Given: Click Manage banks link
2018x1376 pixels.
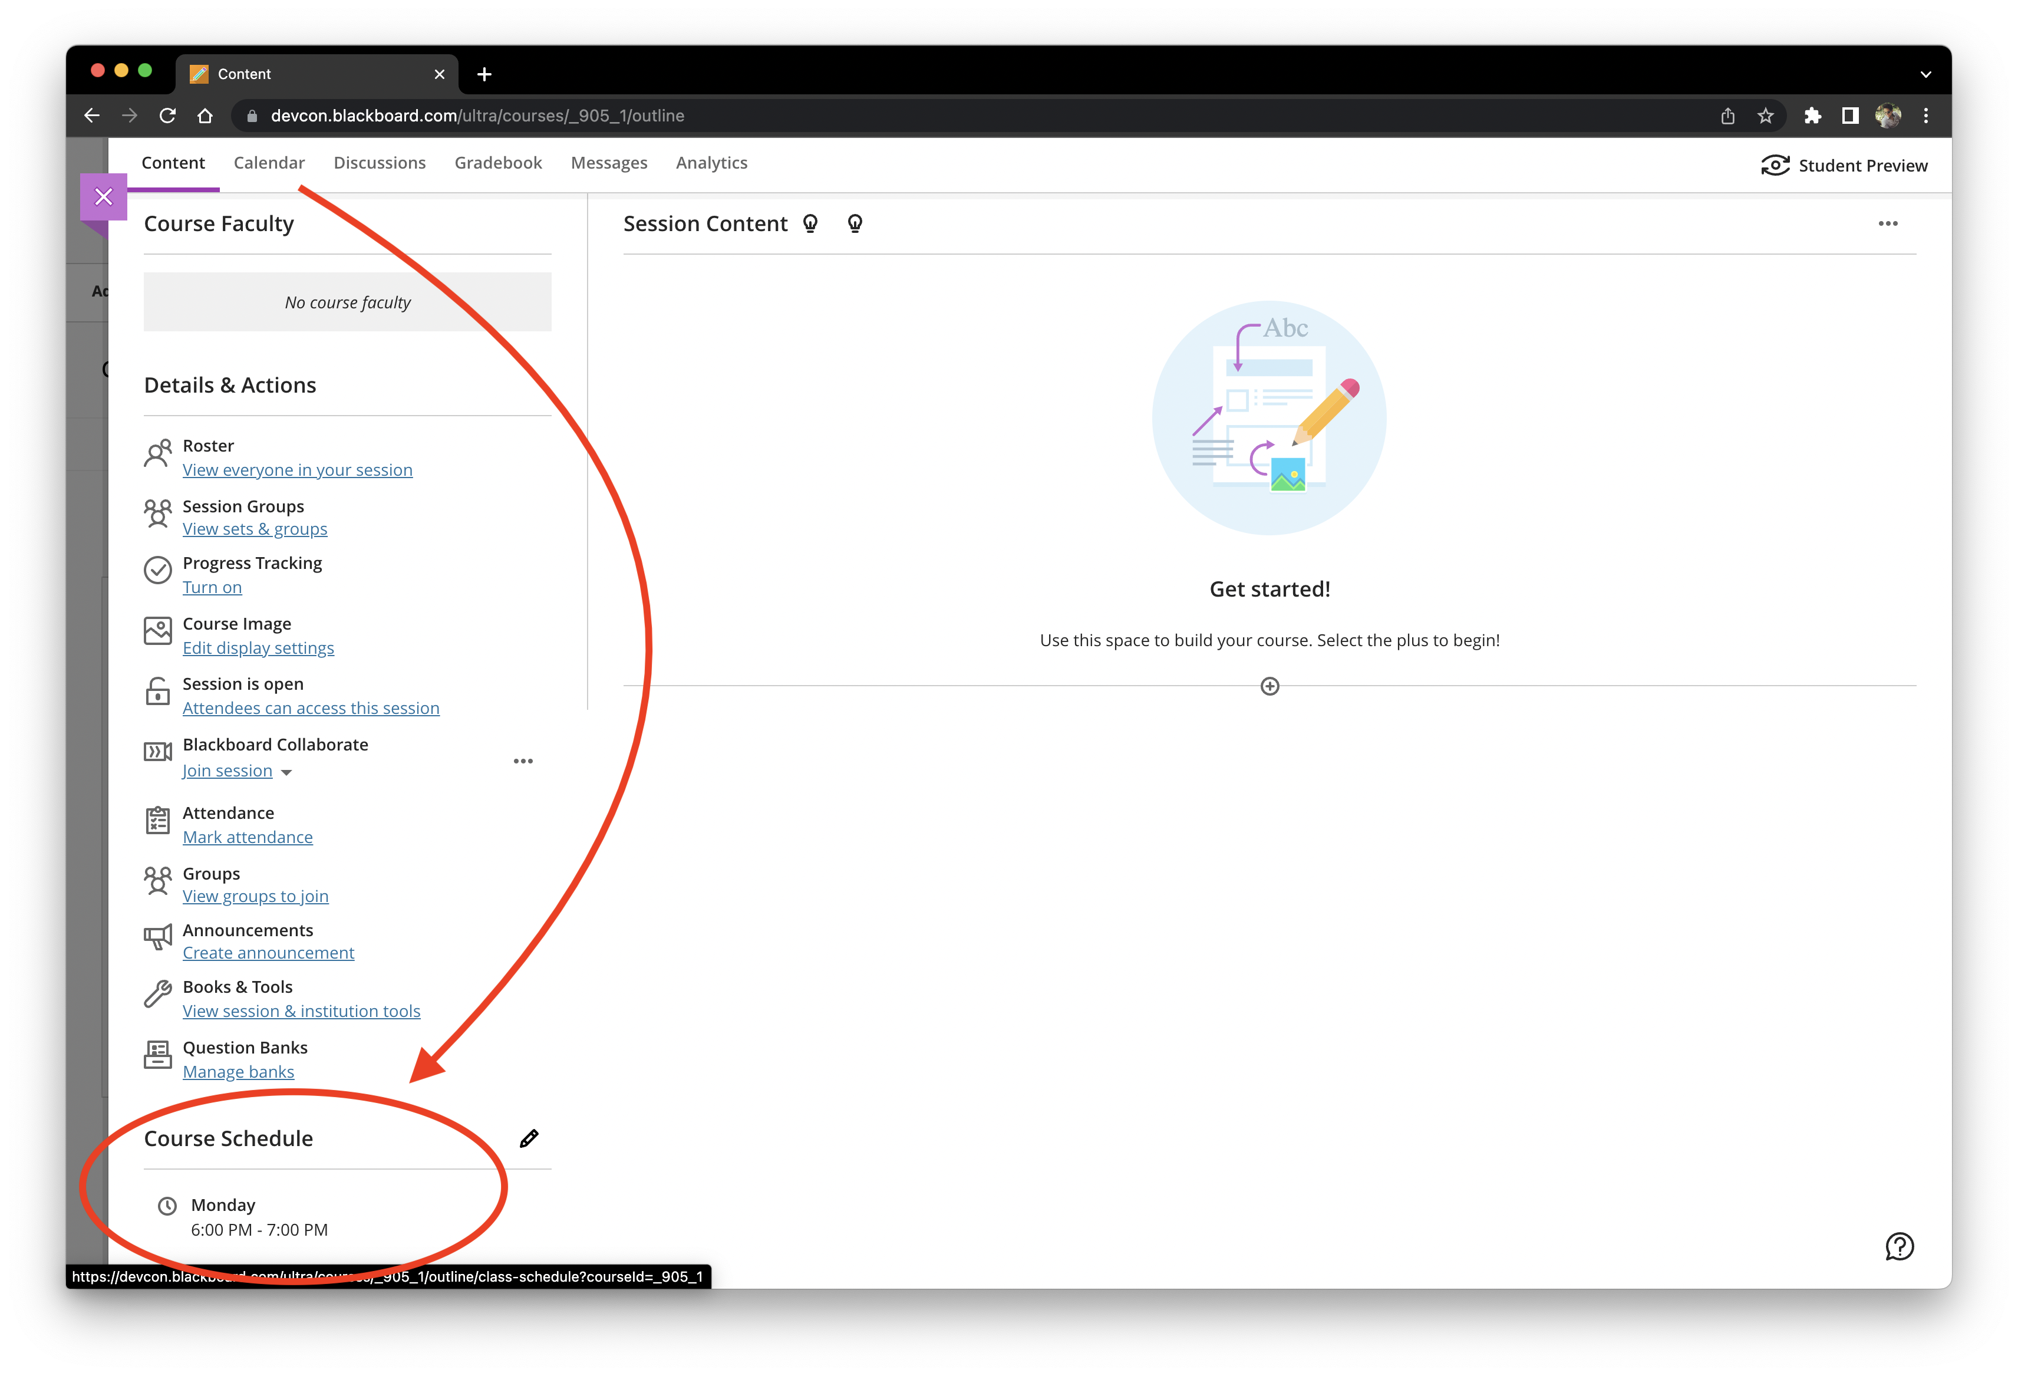Looking at the screenshot, I should click(x=238, y=1072).
